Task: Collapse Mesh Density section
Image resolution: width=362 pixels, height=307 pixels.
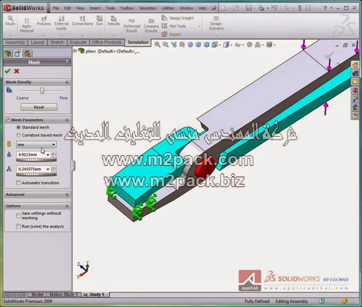Action: coord(67,82)
